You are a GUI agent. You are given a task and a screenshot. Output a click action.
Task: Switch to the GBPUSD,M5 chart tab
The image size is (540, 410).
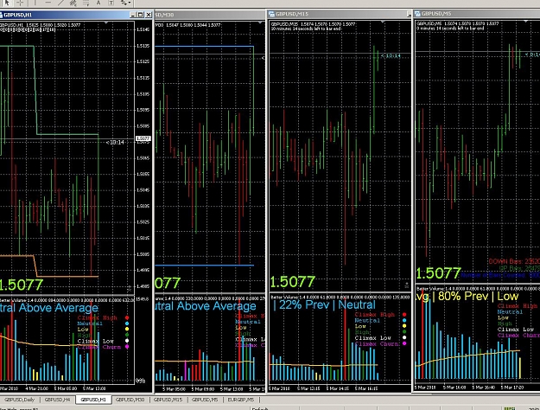pyautogui.click(x=205, y=400)
